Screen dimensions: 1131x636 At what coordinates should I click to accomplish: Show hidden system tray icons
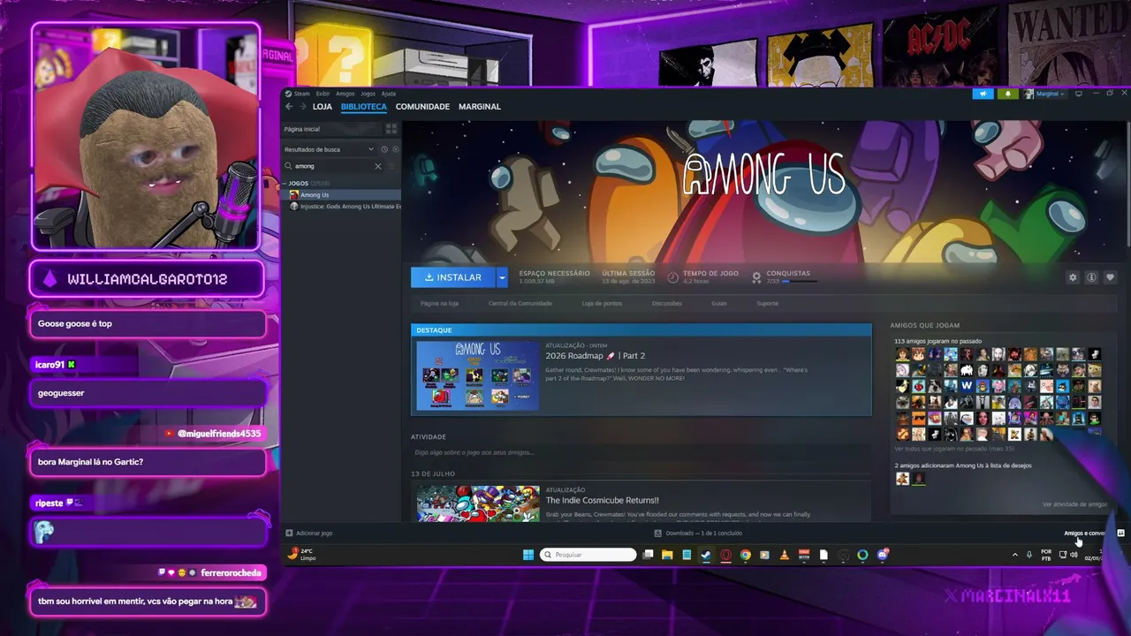click(x=1014, y=555)
